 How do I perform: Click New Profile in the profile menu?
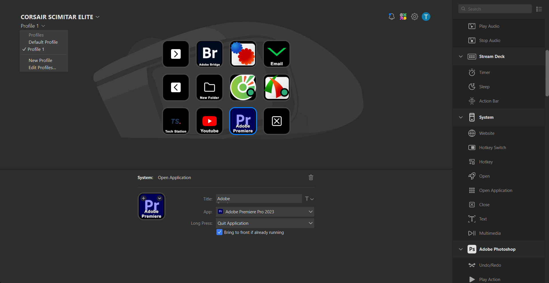click(40, 61)
